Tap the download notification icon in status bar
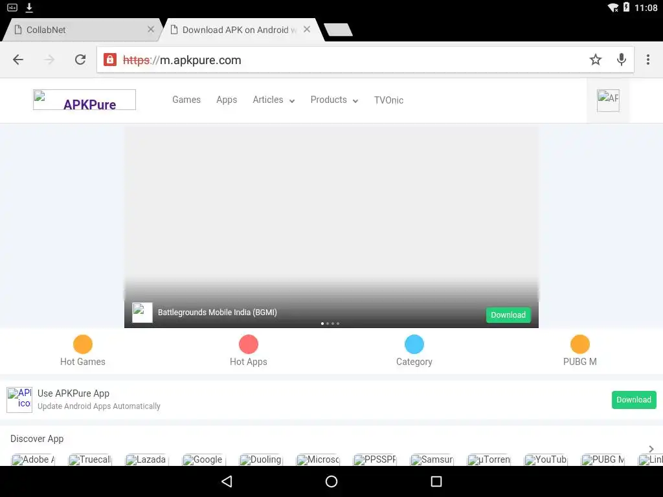 29,7
